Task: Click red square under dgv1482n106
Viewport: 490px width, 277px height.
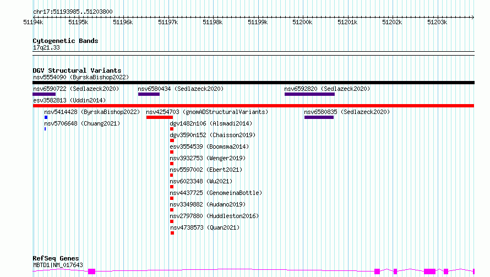Action: [x=172, y=129]
